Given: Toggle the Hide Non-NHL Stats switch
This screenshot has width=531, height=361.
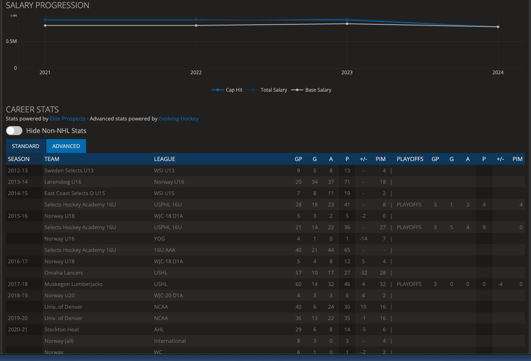Looking at the screenshot, I should [14, 131].
